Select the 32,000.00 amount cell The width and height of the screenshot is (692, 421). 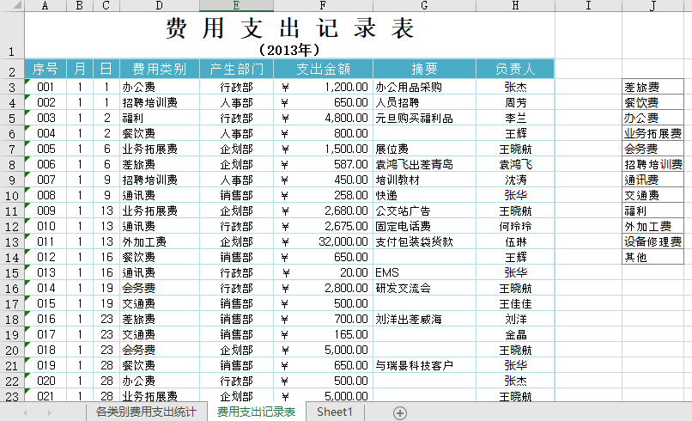pyautogui.click(x=323, y=241)
